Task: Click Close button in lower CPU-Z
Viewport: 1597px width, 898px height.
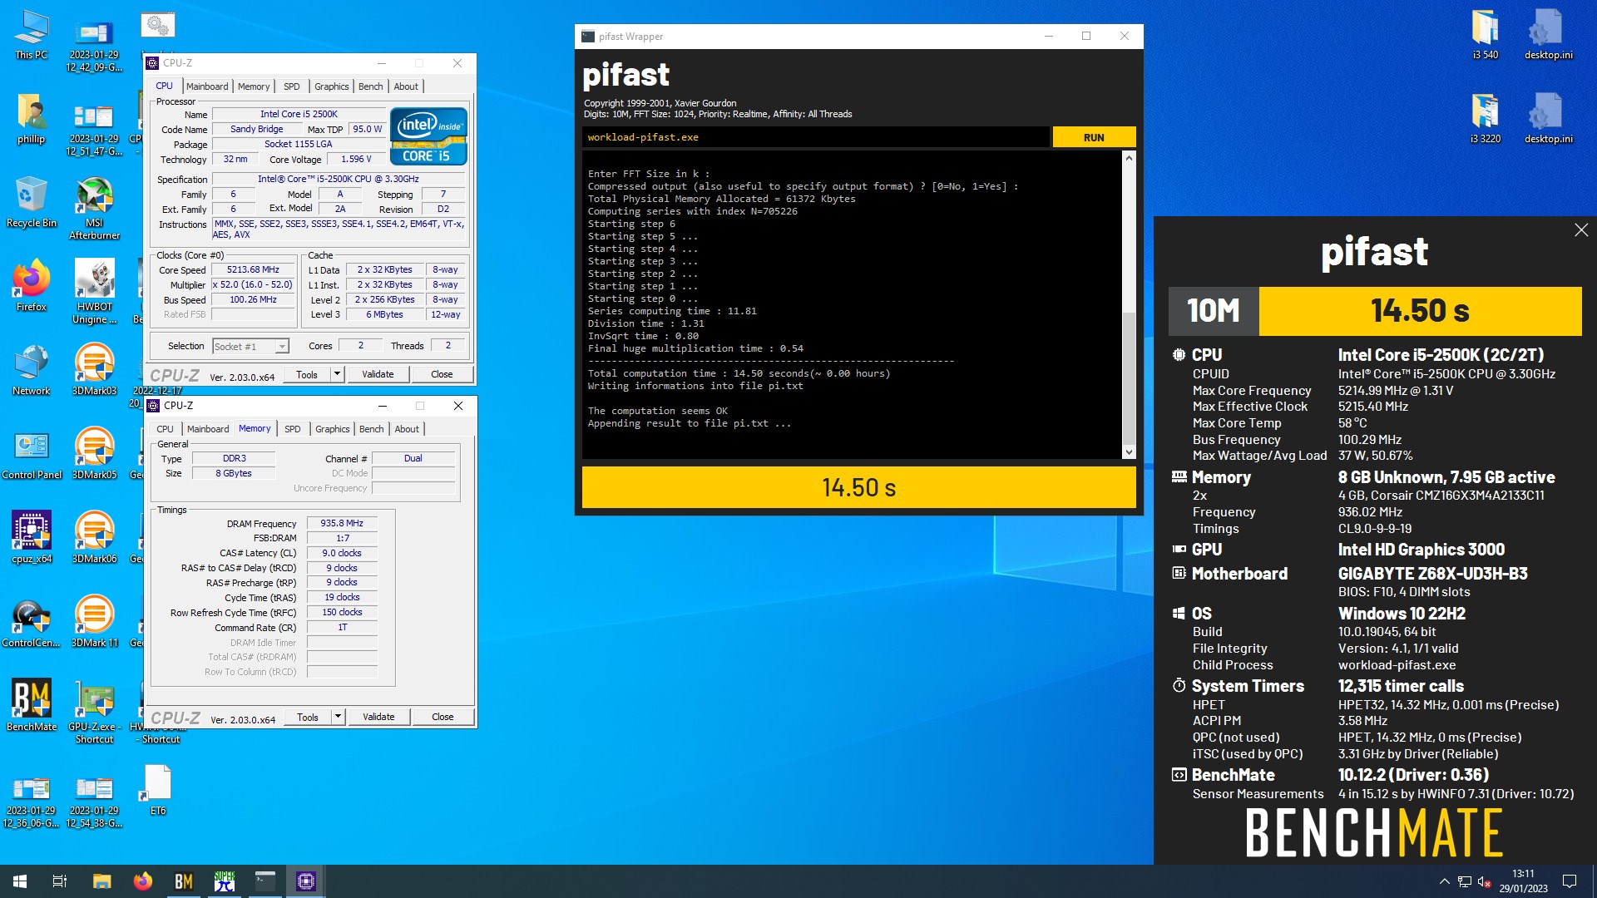Action: [x=443, y=717]
